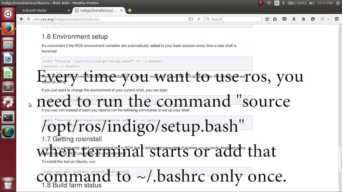Open Trash in the launcher
Screen dimensions: 342x192
pyautogui.click(x=8, y=183)
